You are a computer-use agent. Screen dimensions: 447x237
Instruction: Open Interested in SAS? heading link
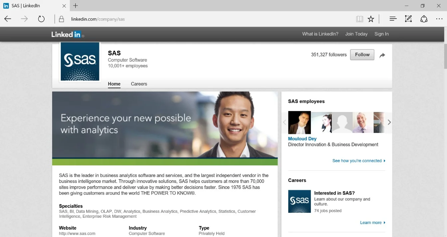click(334, 193)
